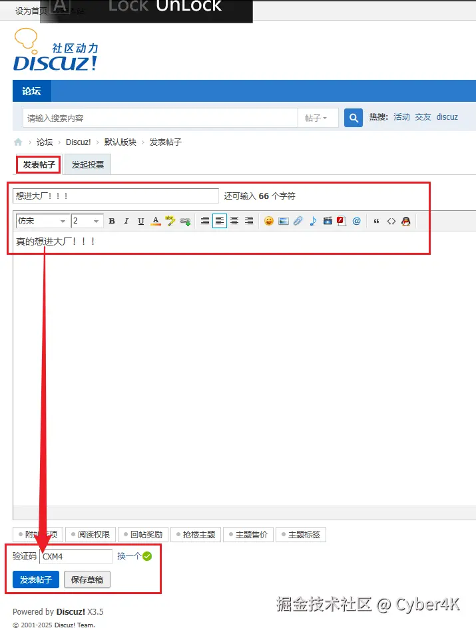This screenshot has width=476, height=630.
Task: Open the smiley emoticon picker
Action: (269, 221)
